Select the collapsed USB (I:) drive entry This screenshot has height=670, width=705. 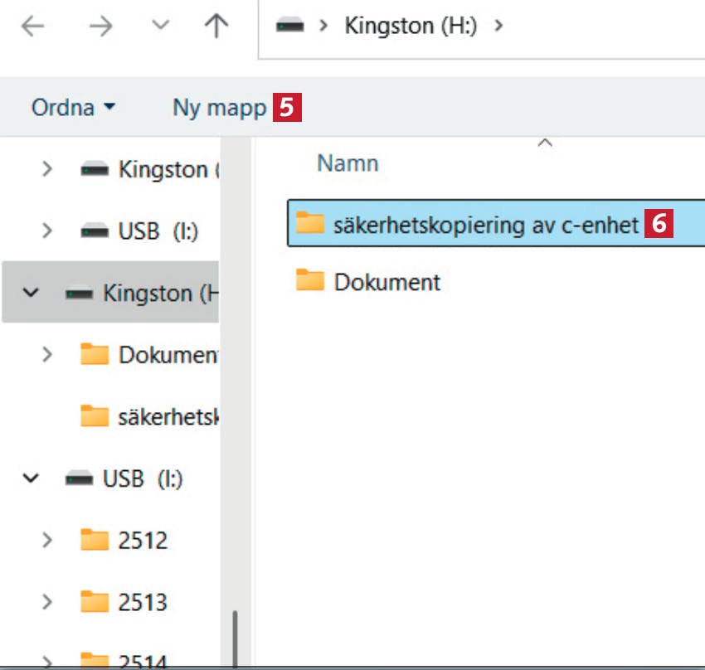tap(158, 231)
